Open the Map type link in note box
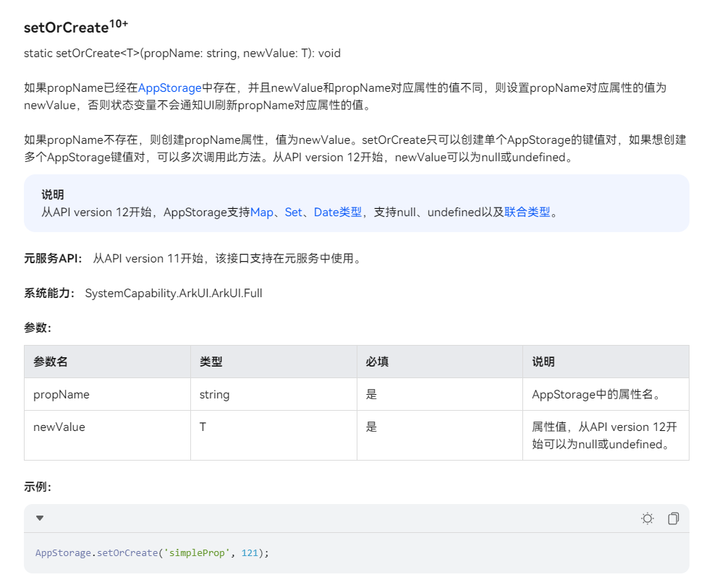 coord(262,212)
